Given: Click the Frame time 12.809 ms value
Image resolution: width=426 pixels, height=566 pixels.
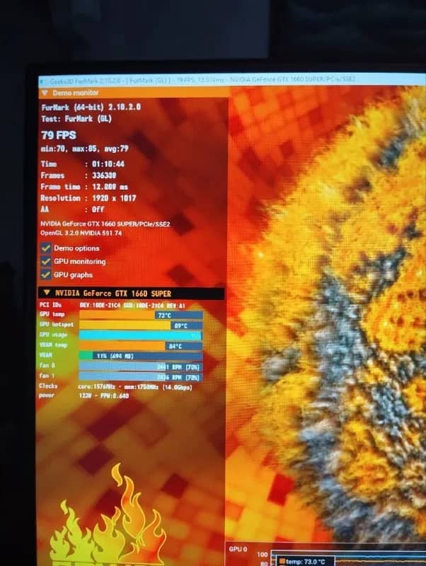Looking at the screenshot, I should (110, 187).
